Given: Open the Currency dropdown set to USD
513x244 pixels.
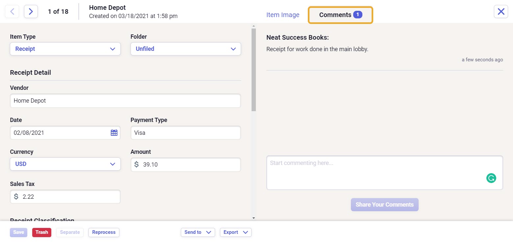Looking at the screenshot, I should pos(65,164).
